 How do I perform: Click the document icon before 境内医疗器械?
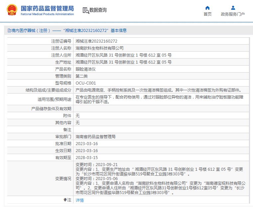[x=9, y=30]
